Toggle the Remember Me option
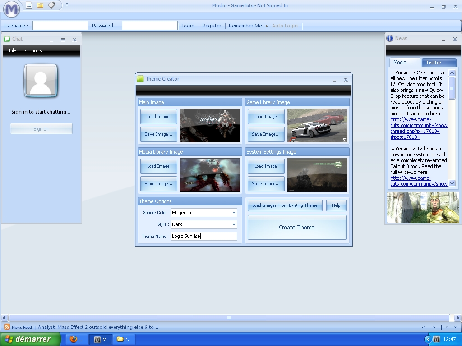462x346 pixels. click(x=245, y=26)
